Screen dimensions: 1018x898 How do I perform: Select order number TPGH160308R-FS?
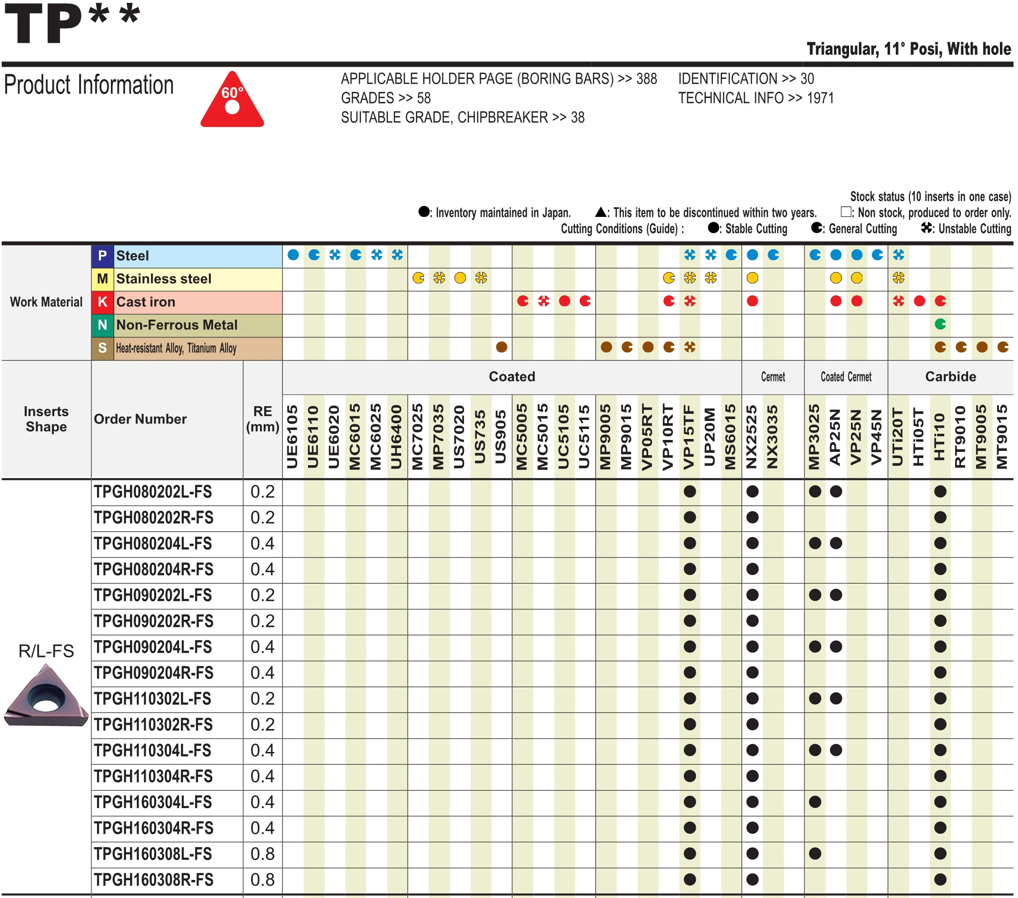[153, 879]
